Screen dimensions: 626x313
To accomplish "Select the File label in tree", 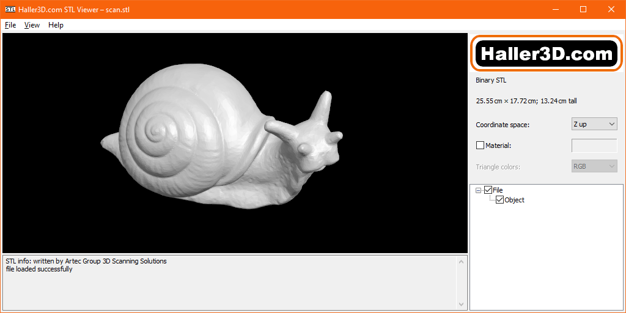I will tap(498, 190).
